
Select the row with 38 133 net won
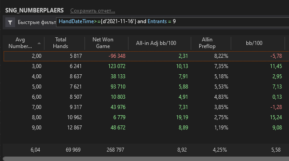click(x=146, y=76)
